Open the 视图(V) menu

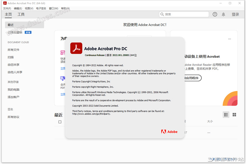click(29, 8)
